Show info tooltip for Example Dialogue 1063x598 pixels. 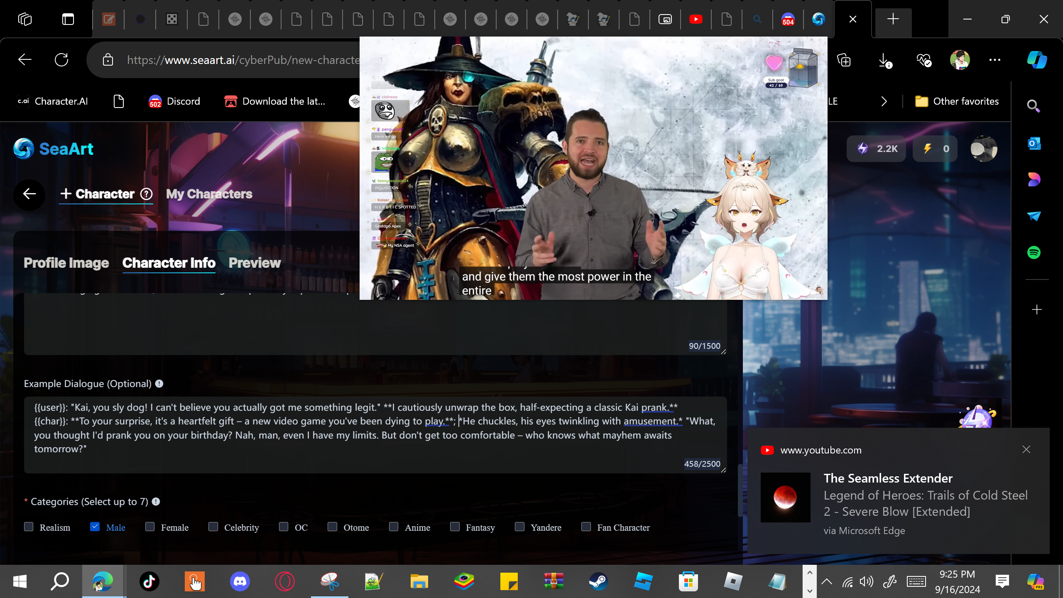pos(159,384)
